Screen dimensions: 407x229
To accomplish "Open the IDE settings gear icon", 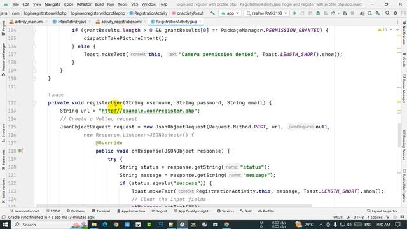I will click(x=395, y=13).
